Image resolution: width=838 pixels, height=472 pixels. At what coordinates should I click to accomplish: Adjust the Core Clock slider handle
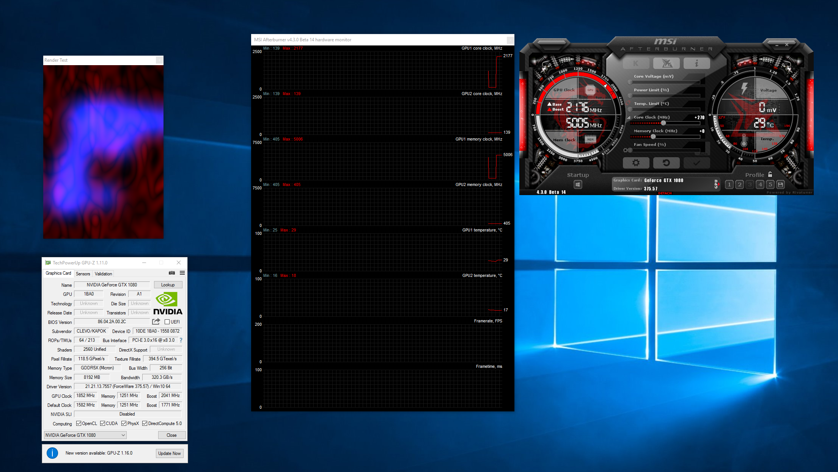click(663, 123)
